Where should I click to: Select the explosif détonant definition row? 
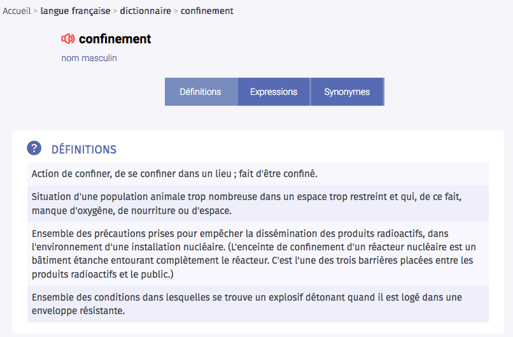(x=258, y=304)
